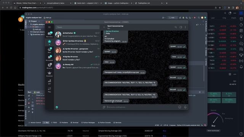The width and height of the screenshot is (244, 137).
Task: Open the Terminal tool window
Action: click(x=75, y=123)
